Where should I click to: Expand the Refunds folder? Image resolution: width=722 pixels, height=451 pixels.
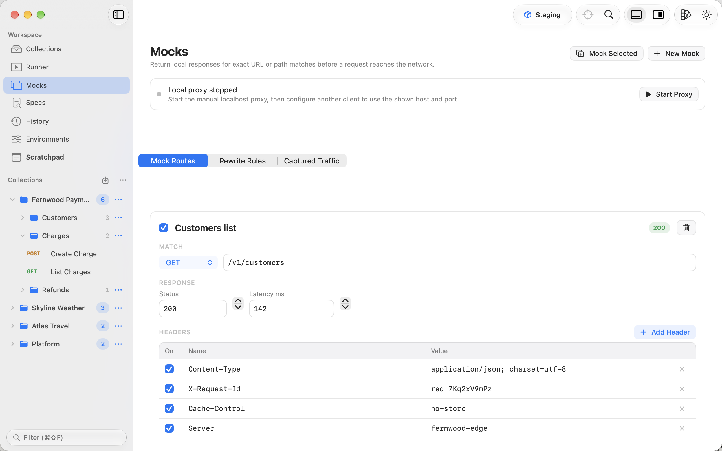click(x=22, y=290)
